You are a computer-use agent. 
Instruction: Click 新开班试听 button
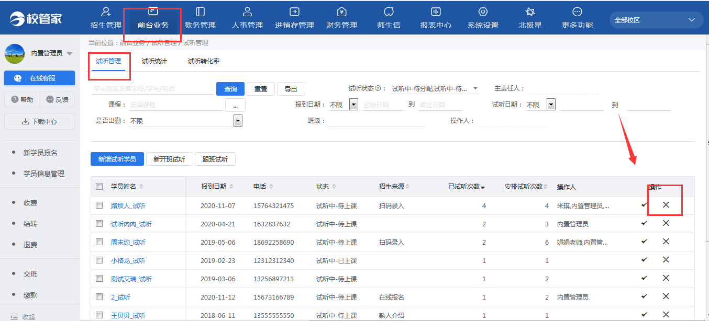point(169,159)
